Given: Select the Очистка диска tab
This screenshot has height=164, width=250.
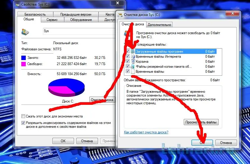Looking at the screenshot, I should [133, 24].
